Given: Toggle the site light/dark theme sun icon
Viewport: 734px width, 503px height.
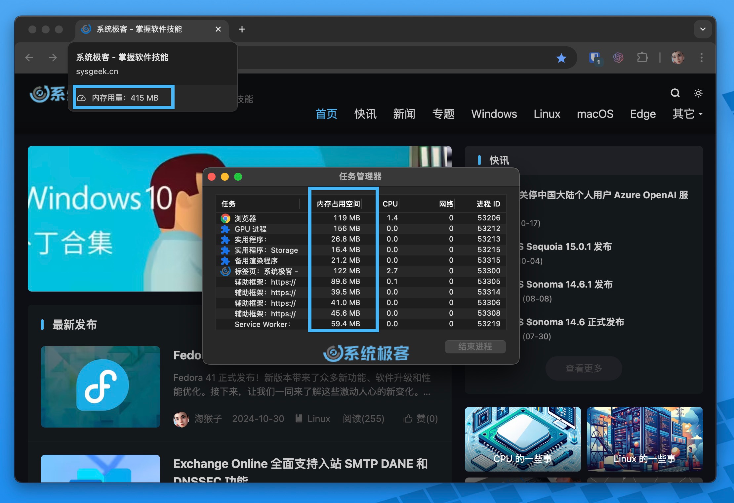Looking at the screenshot, I should click(698, 93).
